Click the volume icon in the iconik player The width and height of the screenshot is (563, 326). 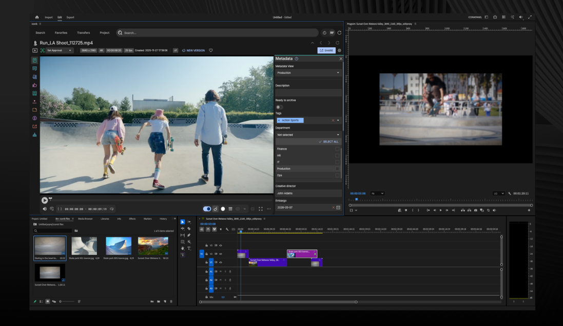coord(45,209)
